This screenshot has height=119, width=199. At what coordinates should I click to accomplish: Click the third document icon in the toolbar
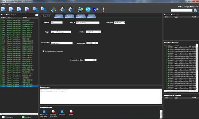(19, 9)
